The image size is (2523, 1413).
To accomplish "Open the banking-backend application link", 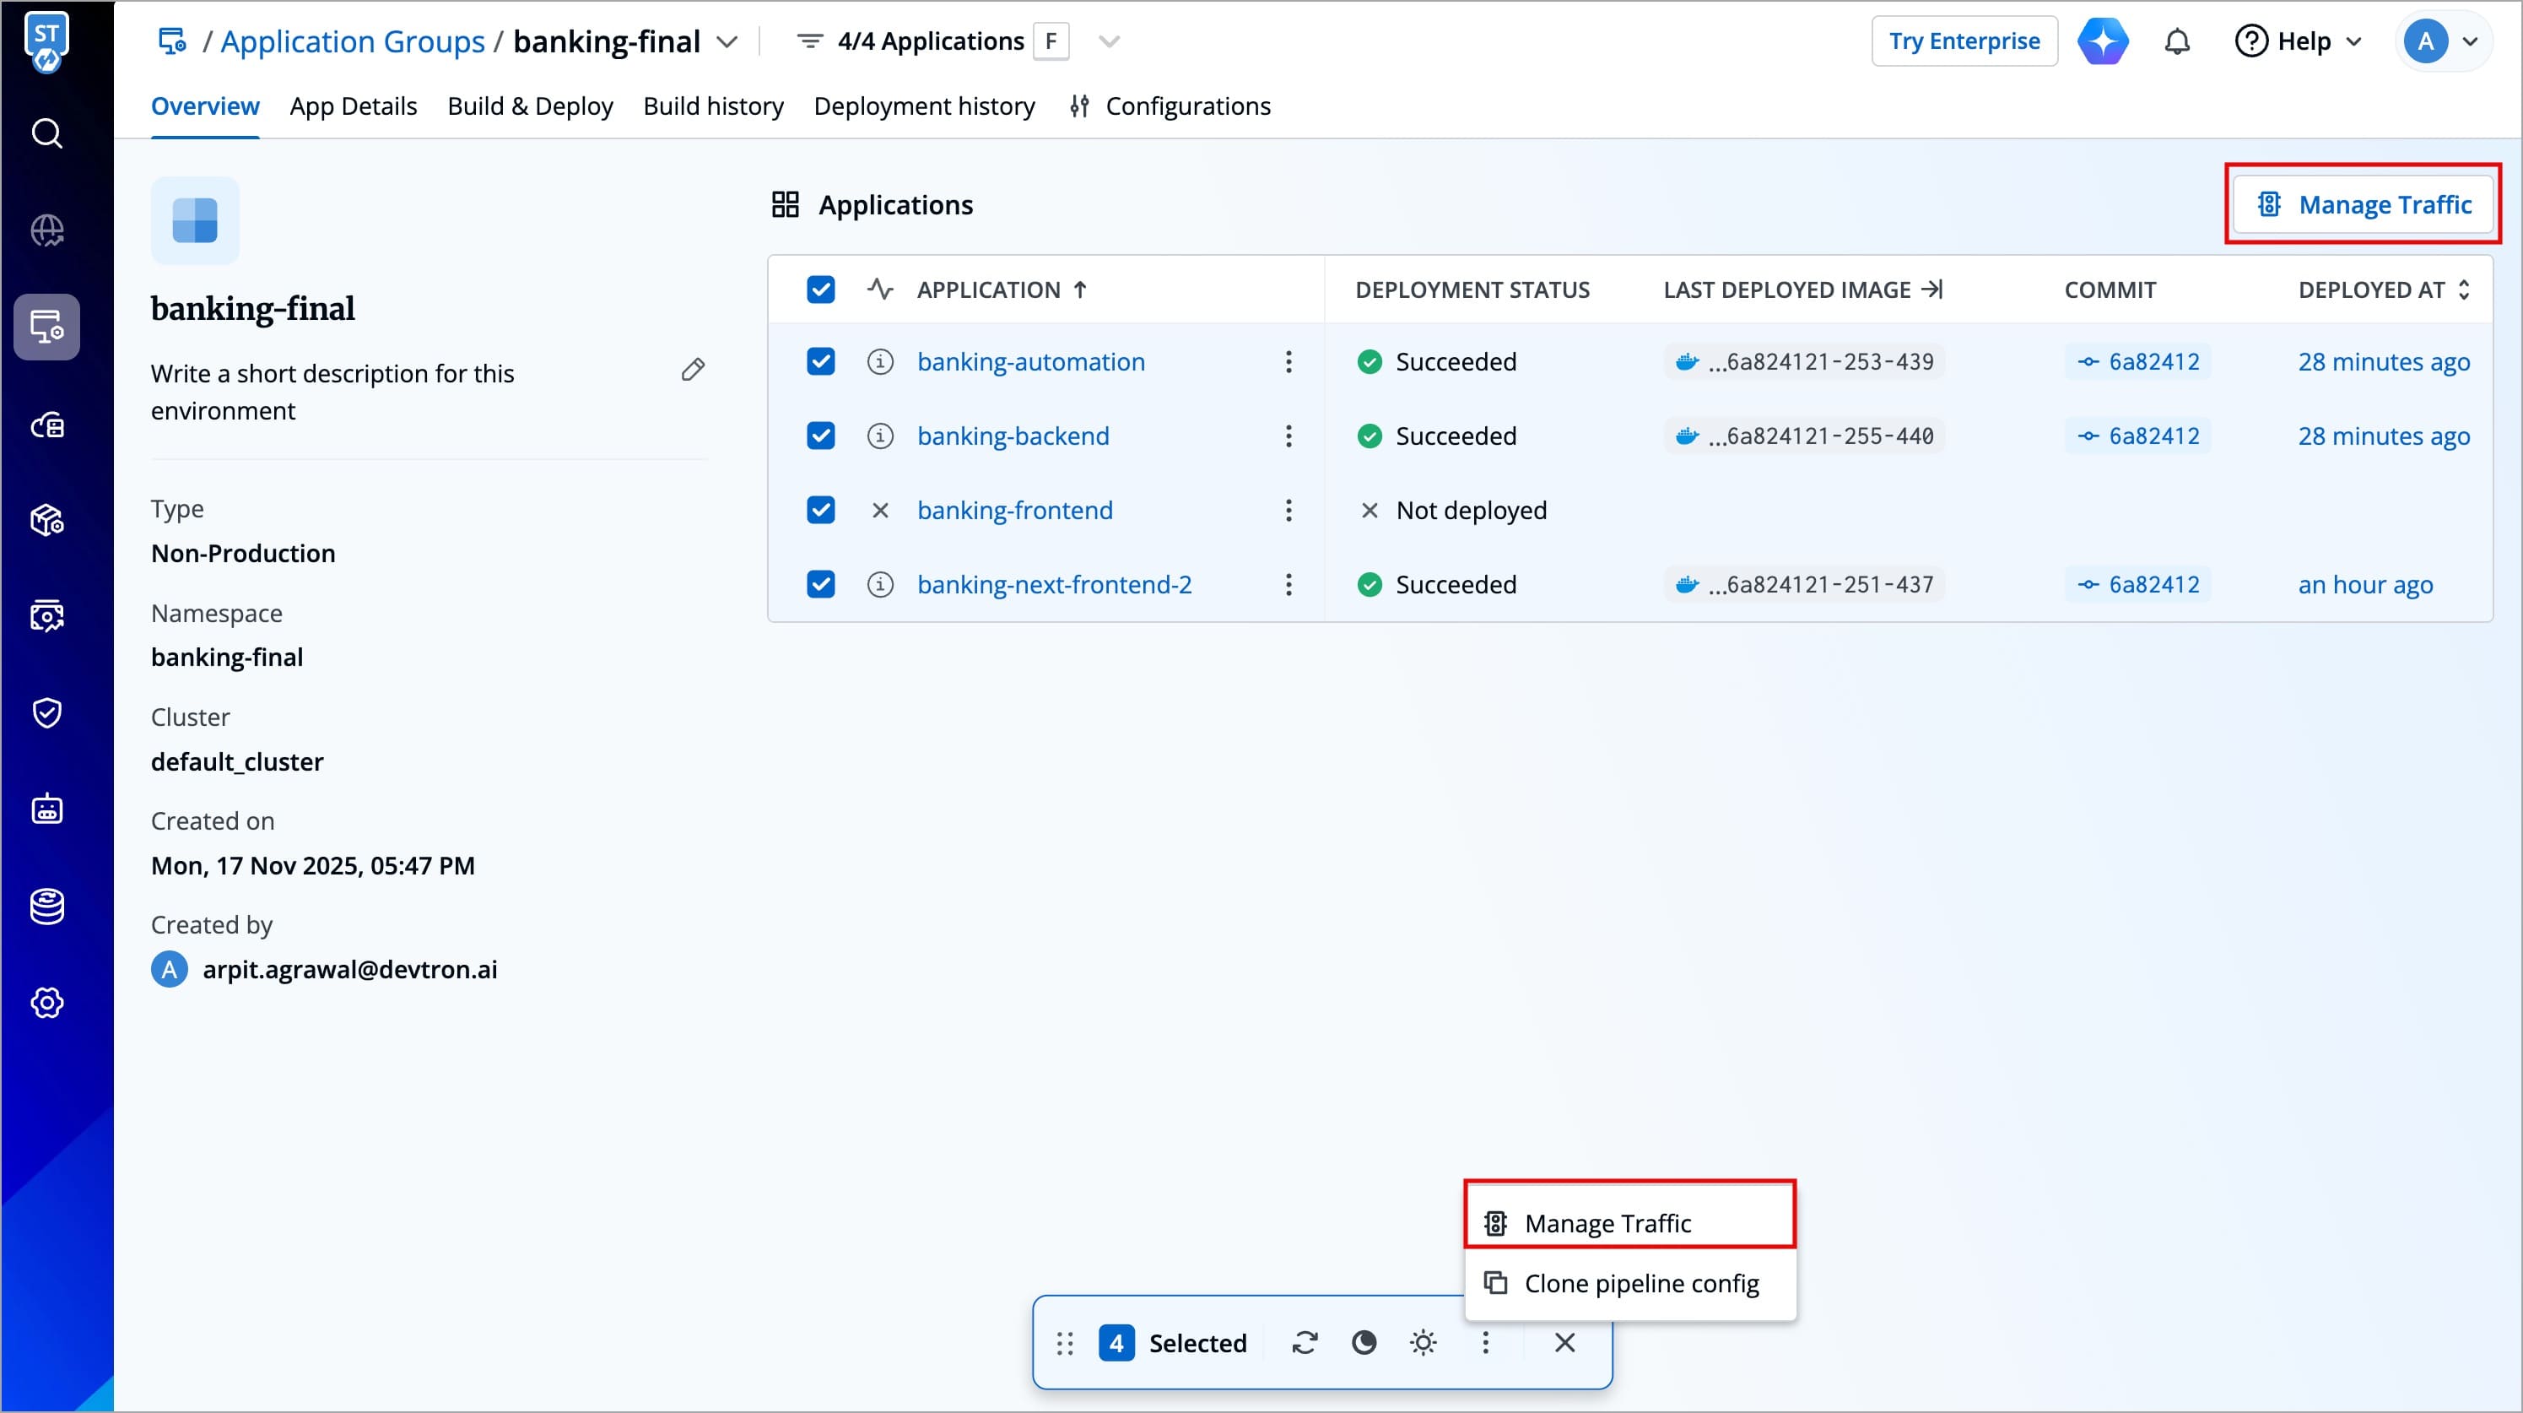I will click(x=1013, y=436).
